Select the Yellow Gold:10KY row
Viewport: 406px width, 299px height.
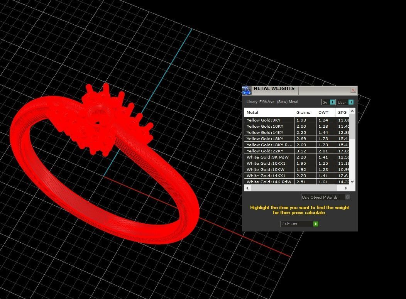pyautogui.click(x=297, y=126)
